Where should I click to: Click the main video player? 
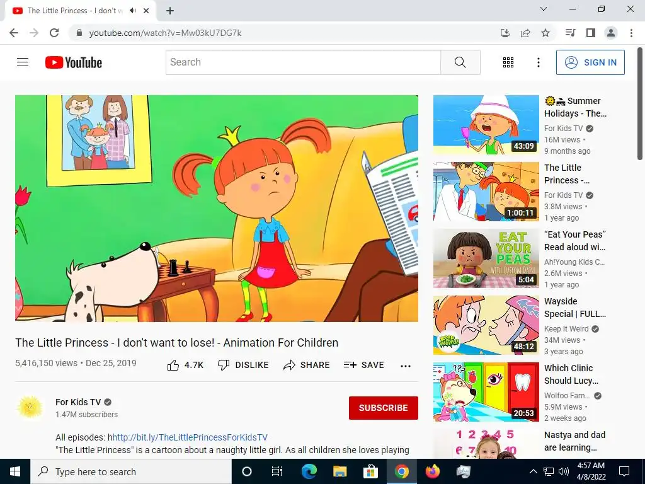(217, 208)
